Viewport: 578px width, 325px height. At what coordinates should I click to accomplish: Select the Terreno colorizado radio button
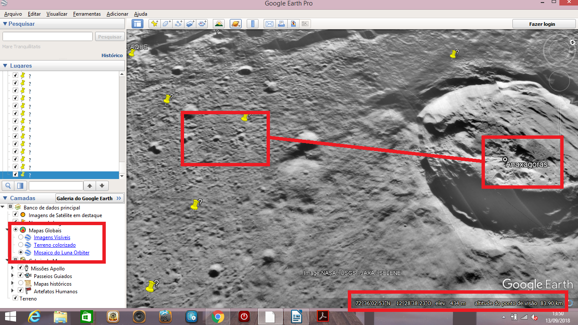[21, 245]
